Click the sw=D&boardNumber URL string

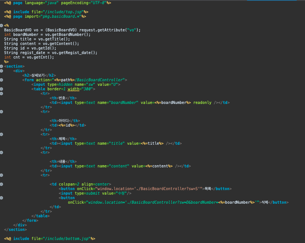(173, 203)
